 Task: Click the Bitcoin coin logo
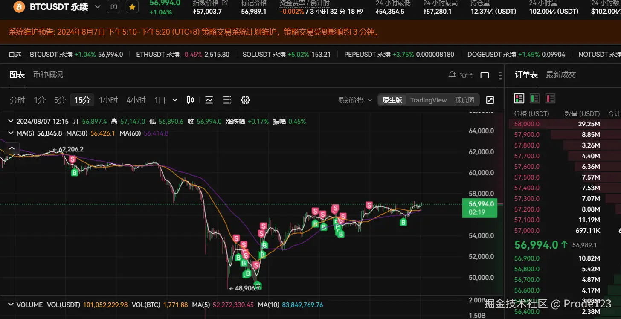[x=18, y=7]
